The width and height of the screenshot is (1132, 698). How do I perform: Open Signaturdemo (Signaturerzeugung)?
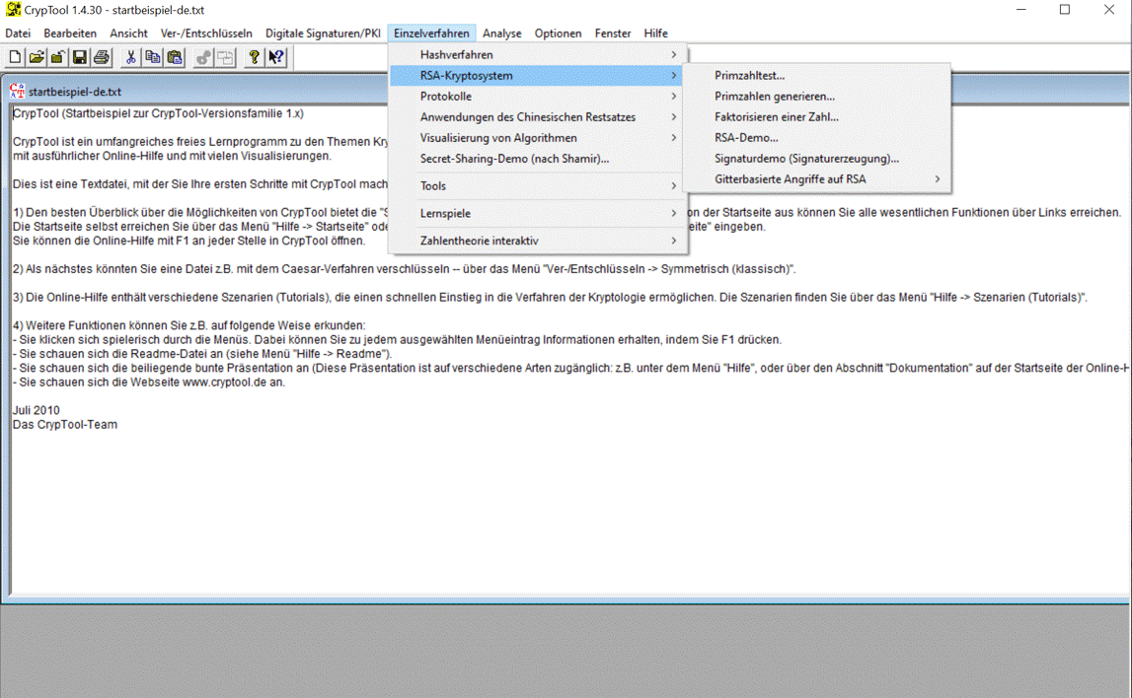click(816, 159)
